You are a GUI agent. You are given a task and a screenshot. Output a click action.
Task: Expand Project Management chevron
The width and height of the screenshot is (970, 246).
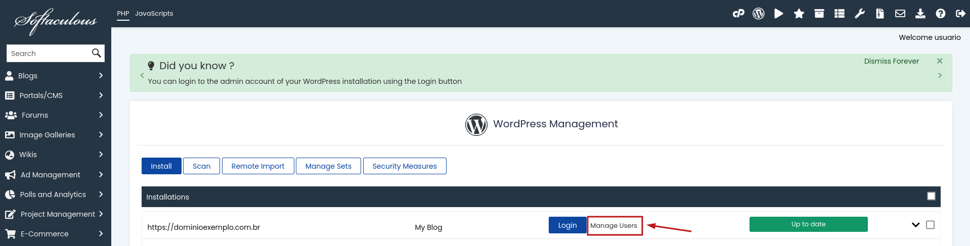101,214
